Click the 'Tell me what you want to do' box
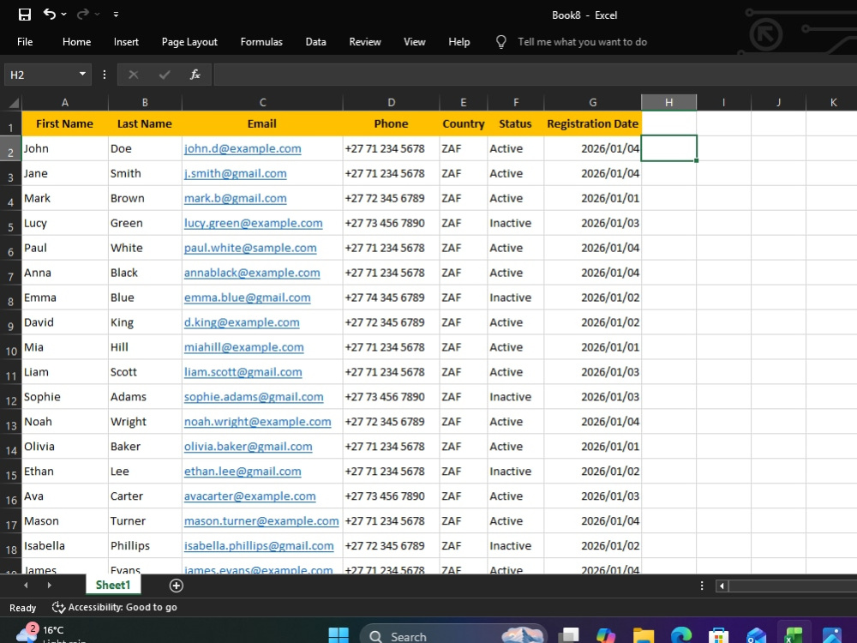Screen dimensions: 857x643 click(582, 42)
